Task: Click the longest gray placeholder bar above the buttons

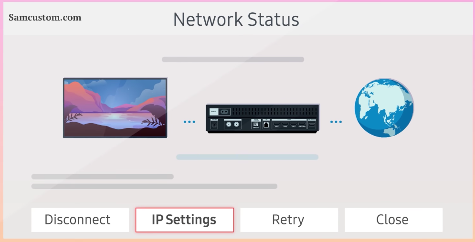Action: coord(154,186)
